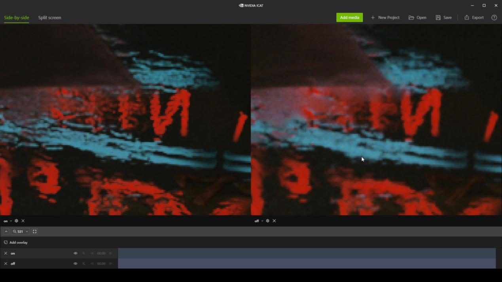The height and width of the screenshot is (282, 502).
Task: Remove the 'on' track from the timeline
Action: [6, 253]
